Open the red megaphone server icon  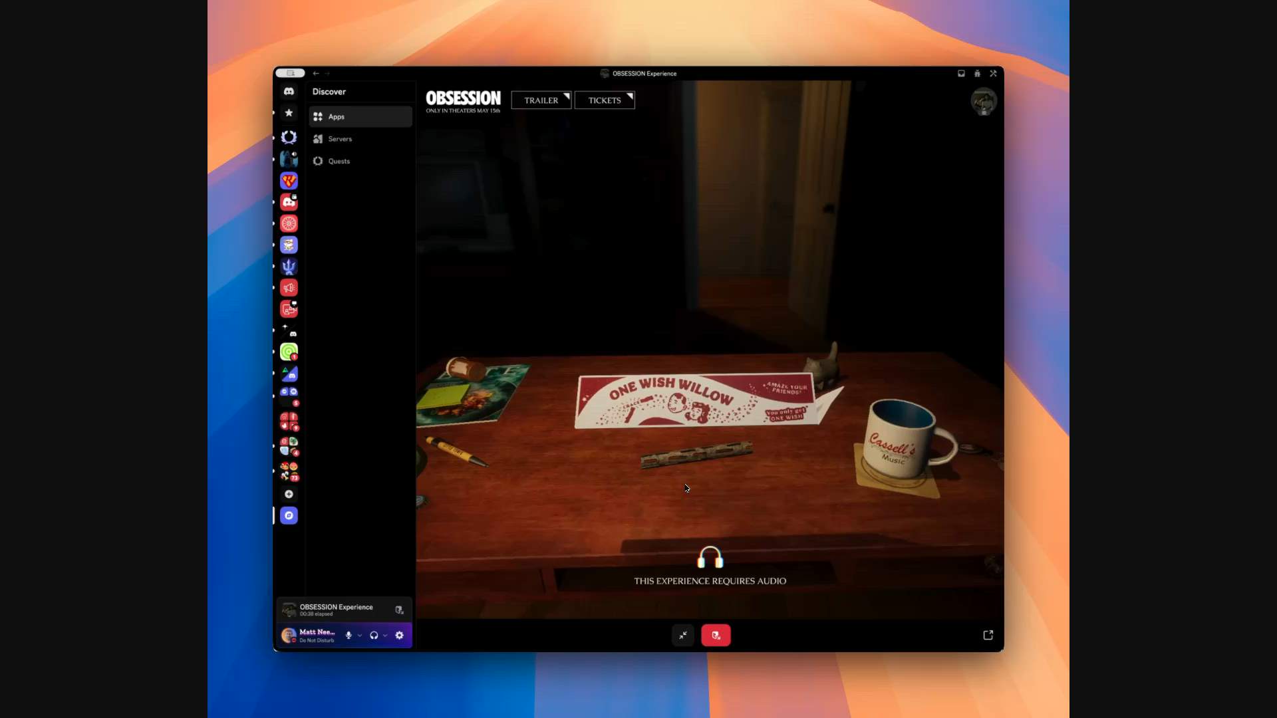[x=289, y=288]
